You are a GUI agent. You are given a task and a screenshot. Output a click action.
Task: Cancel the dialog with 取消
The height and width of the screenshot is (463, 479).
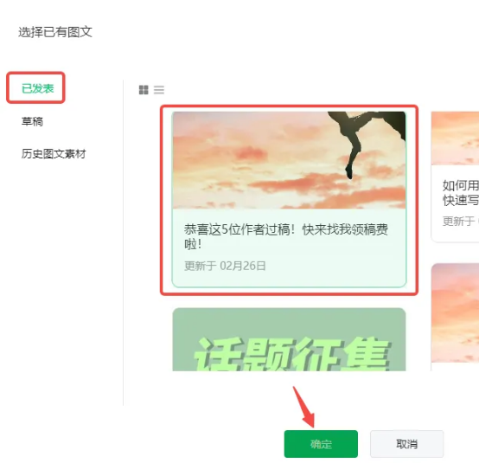coord(406,444)
